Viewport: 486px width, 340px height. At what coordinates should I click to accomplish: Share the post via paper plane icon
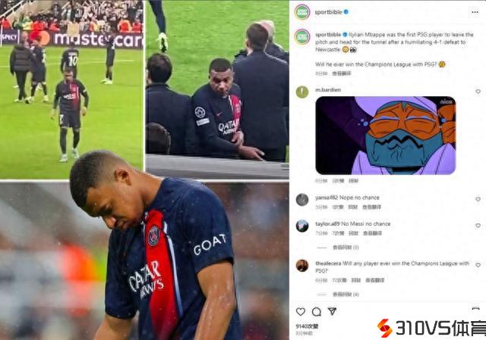pos(332,311)
